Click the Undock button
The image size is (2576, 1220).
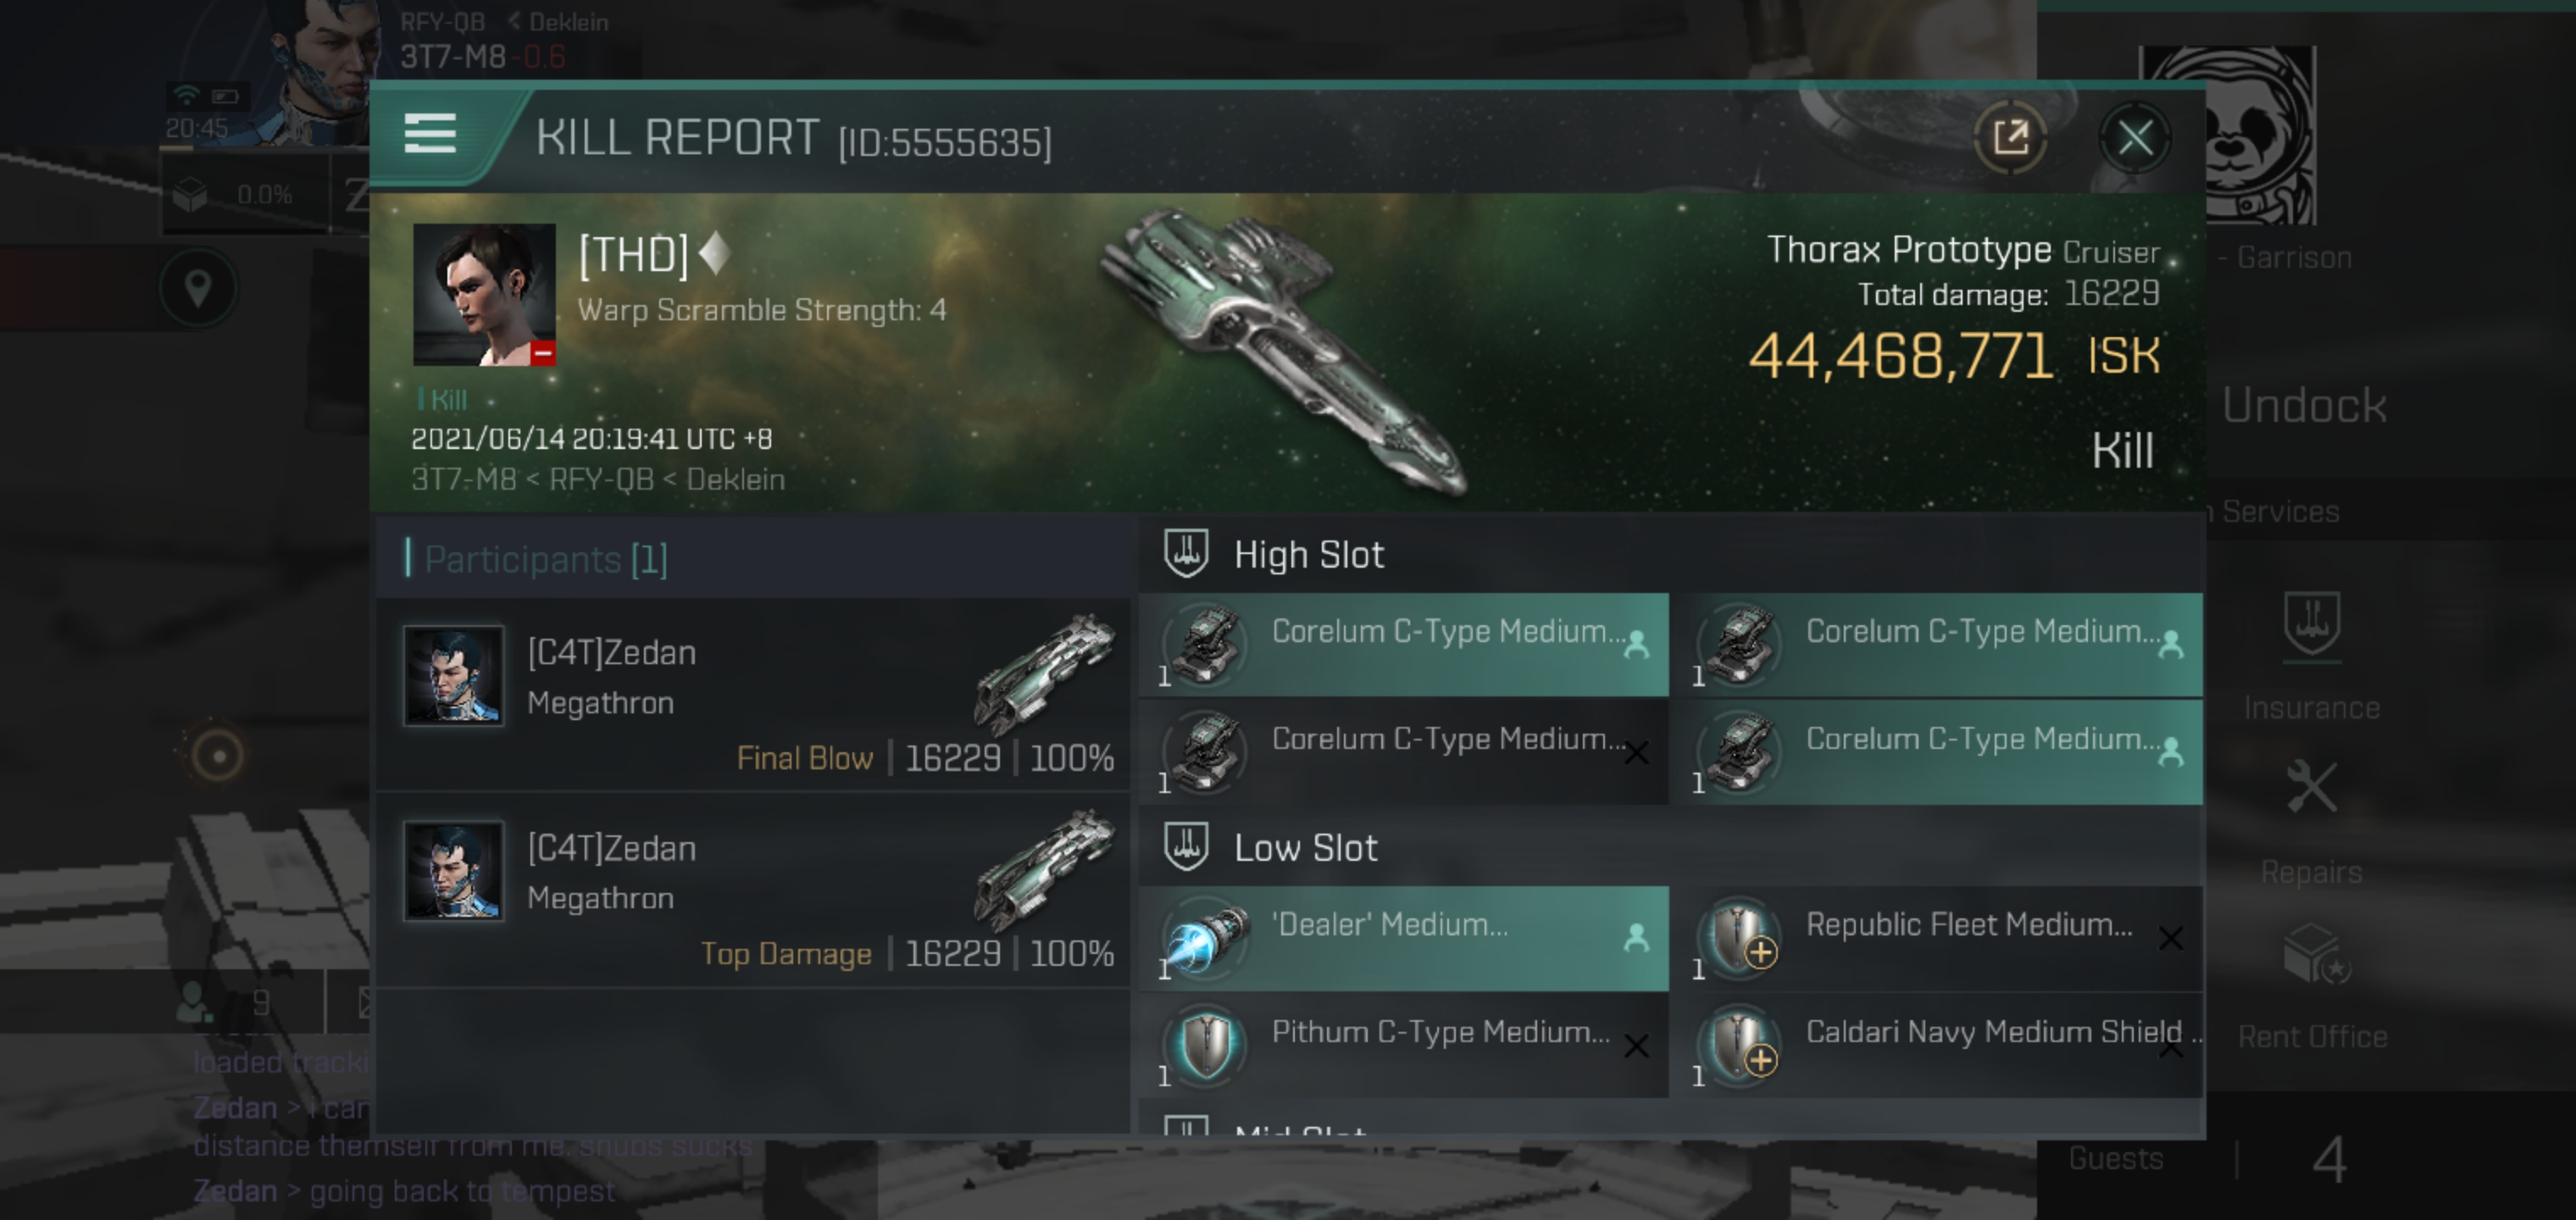(x=2304, y=405)
